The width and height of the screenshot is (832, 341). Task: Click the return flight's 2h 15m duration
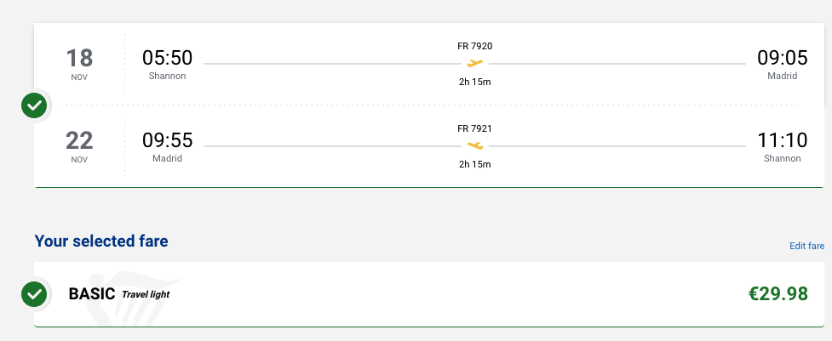click(475, 163)
